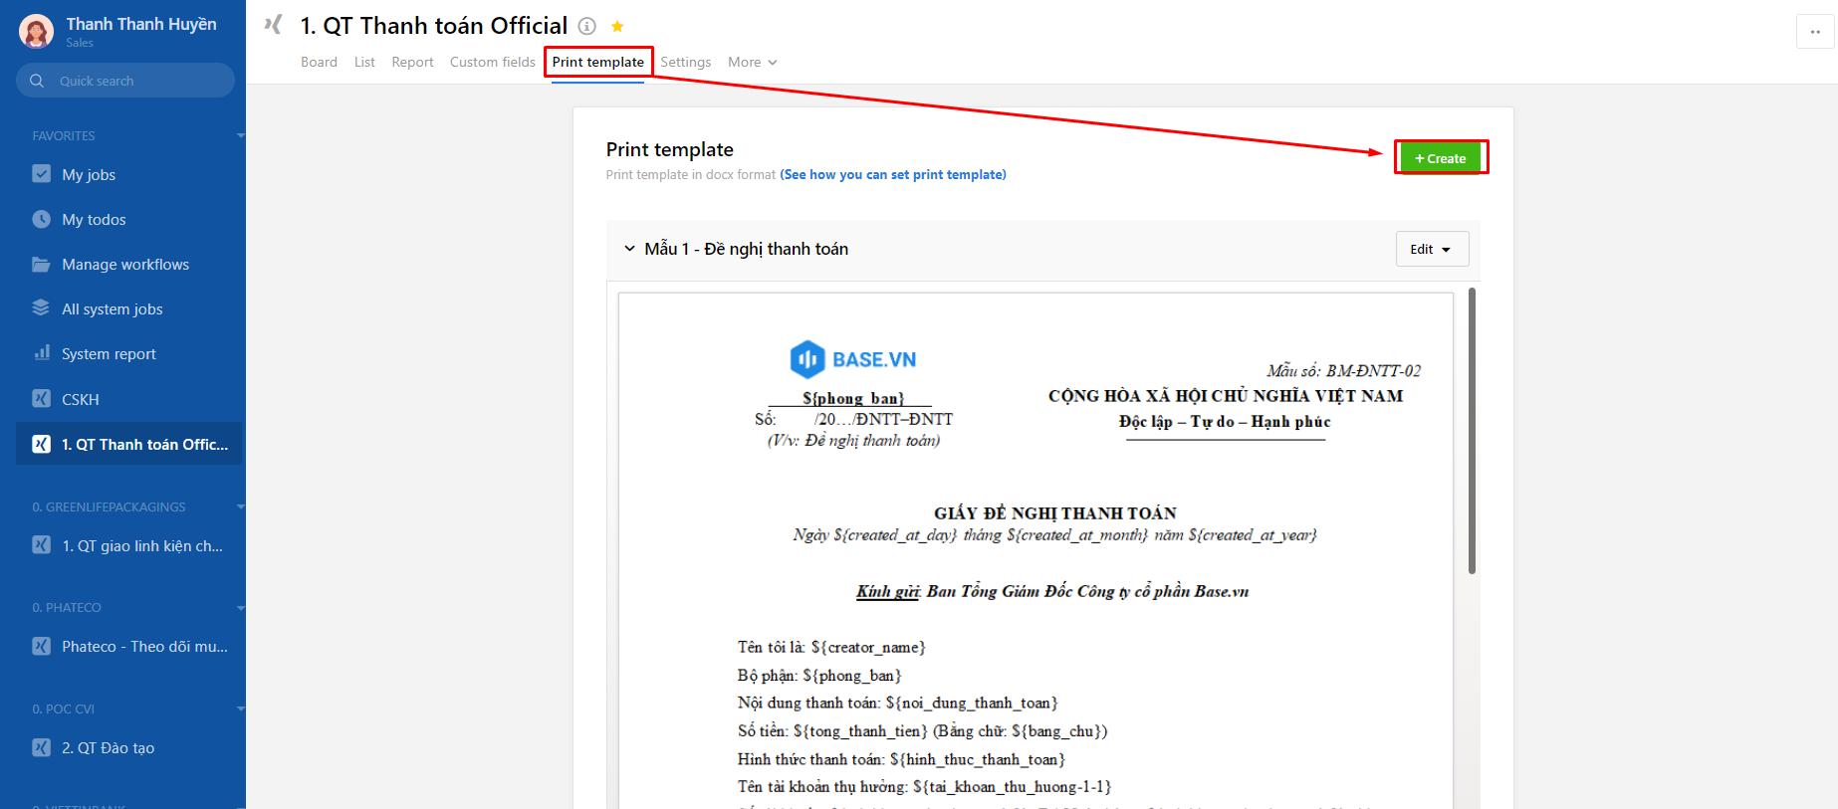Click the workflow logo icon beside page title
Image resolution: width=1838 pixels, height=809 pixels.
pos(273,25)
